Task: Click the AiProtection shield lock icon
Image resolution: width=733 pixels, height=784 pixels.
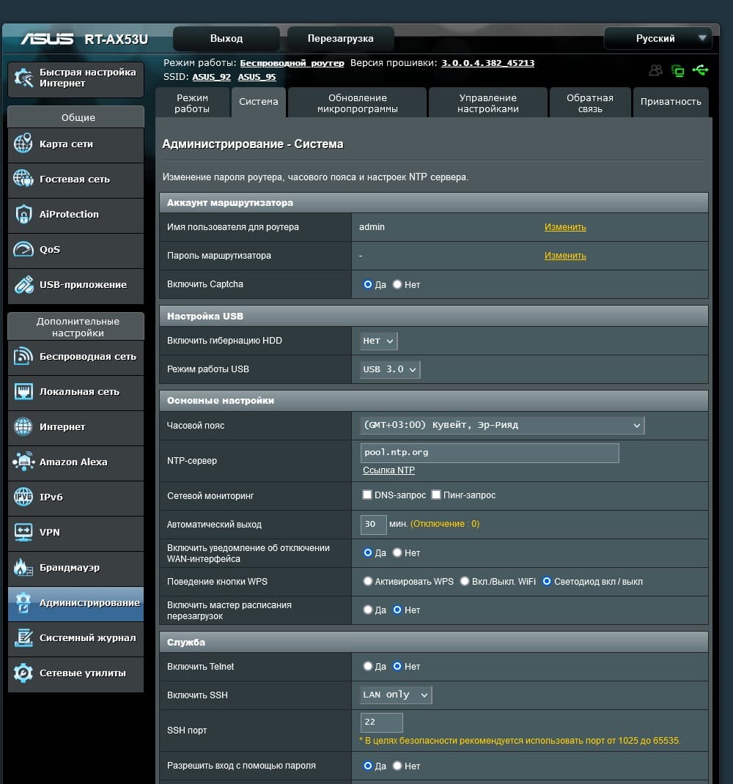Action: point(23,214)
